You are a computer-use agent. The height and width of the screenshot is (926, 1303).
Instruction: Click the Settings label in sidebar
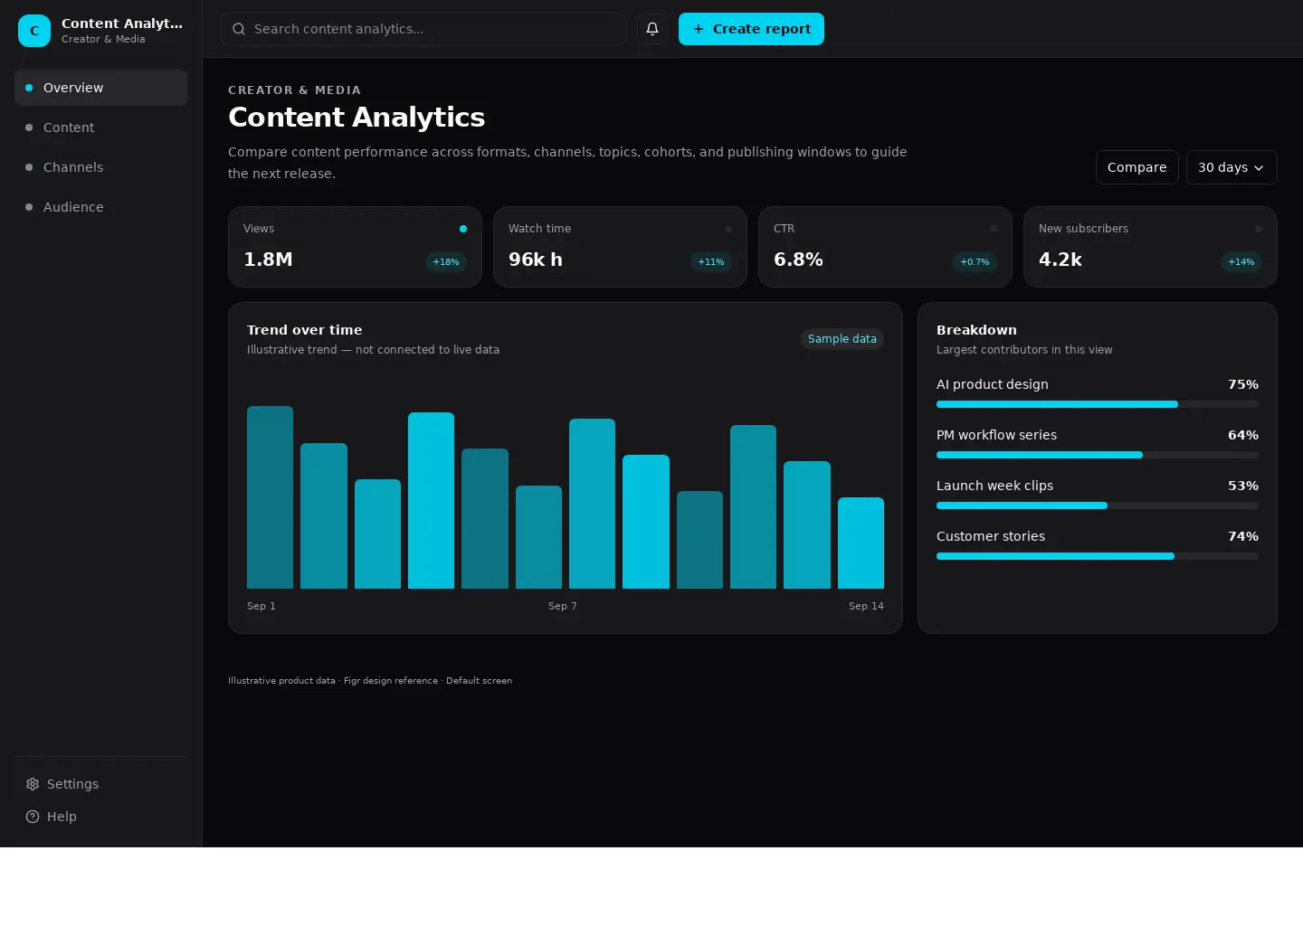click(x=72, y=784)
